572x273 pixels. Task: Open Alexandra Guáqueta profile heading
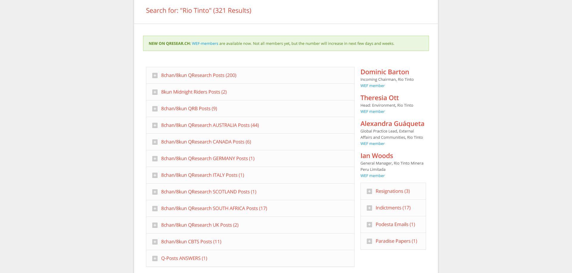(392, 124)
